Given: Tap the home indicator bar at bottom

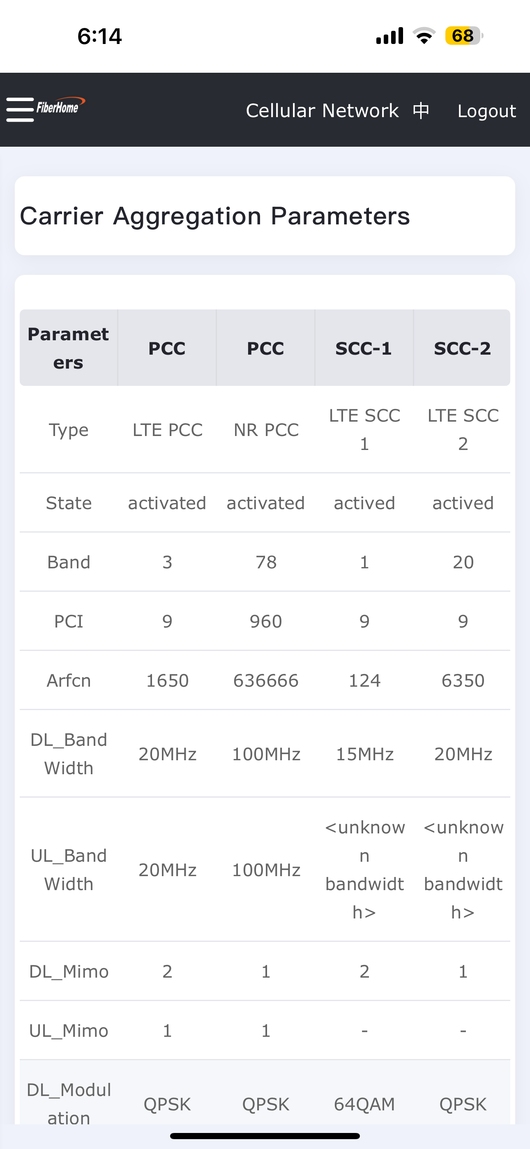Looking at the screenshot, I should tap(265, 1135).
